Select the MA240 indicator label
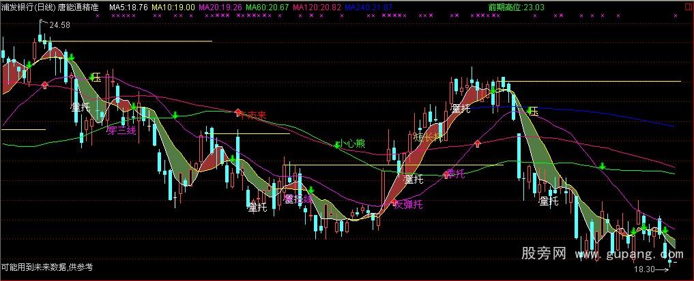 point(368,6)
